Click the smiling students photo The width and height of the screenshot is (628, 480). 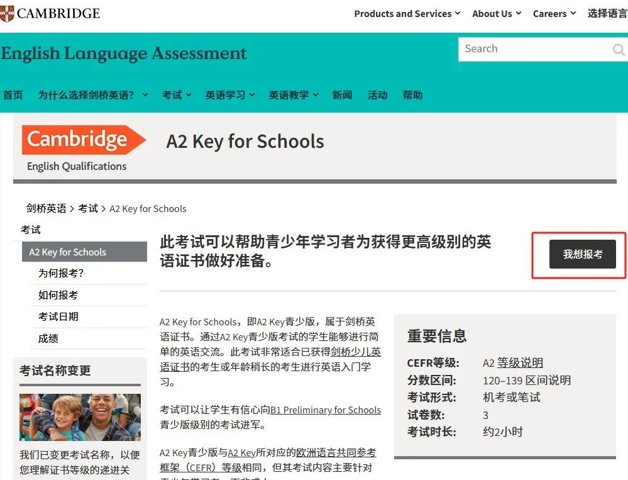[80, 416]
